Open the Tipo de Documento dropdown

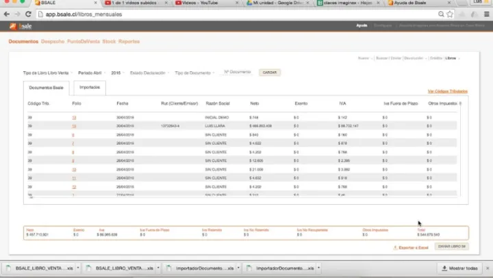194,72
